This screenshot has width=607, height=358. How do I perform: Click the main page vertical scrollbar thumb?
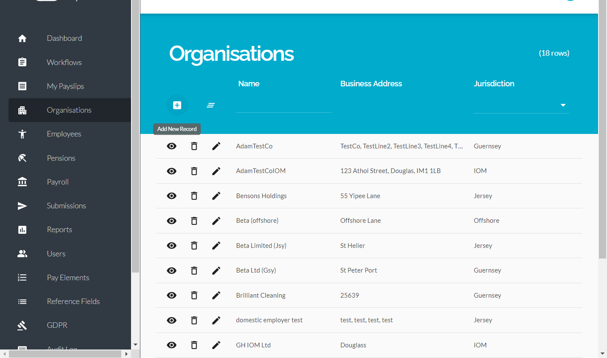(x=602, y=129)
